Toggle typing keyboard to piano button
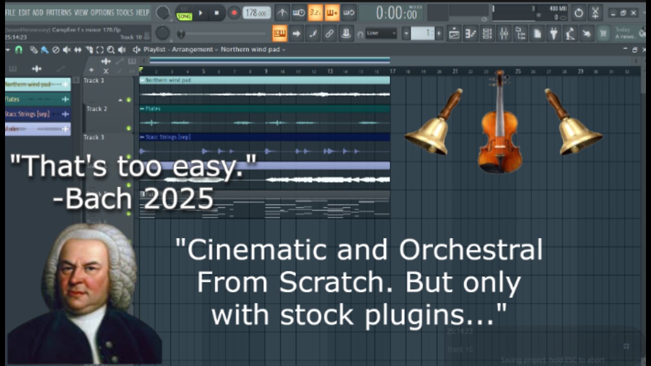 279,34
